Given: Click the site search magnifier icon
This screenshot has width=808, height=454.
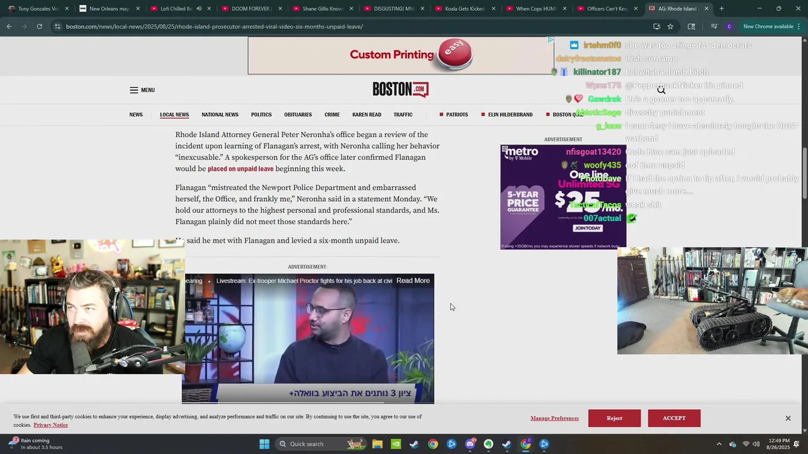Looking at the screenshot, I should 661,90.
